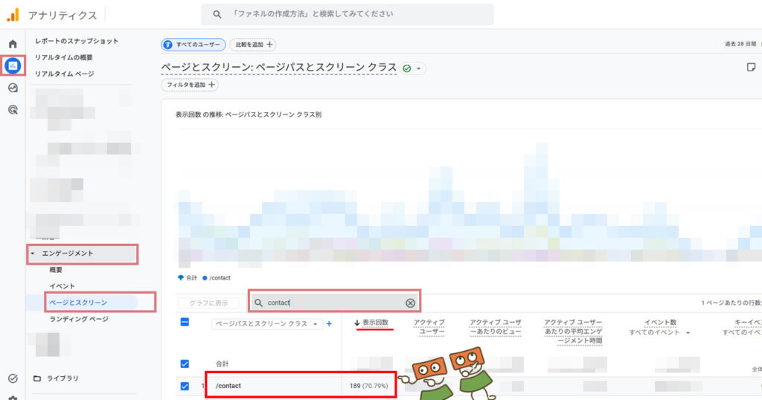
Task: Collapse the エンゲージメント section
Action: [33, 254]
